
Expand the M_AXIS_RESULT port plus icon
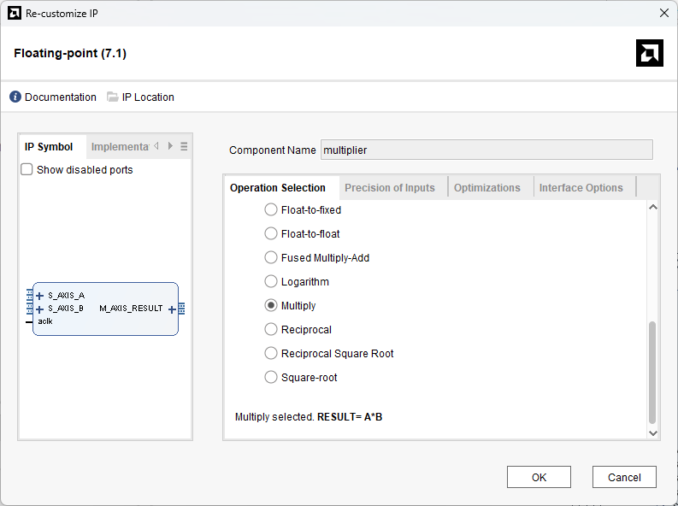(172, 309)
